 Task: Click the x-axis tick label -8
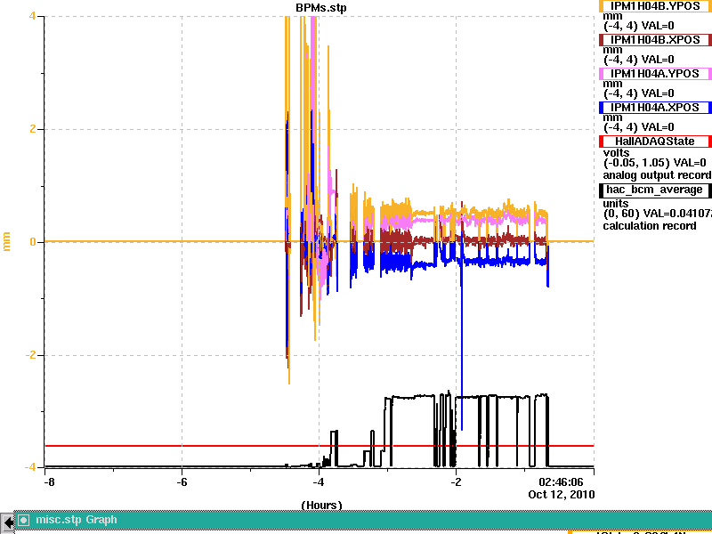pos(49,482)
